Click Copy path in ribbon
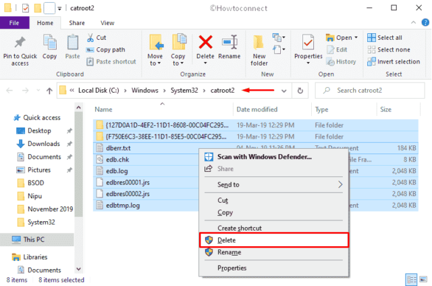The height and width of the screenshot is (286, 432). (x=105, y=49)
